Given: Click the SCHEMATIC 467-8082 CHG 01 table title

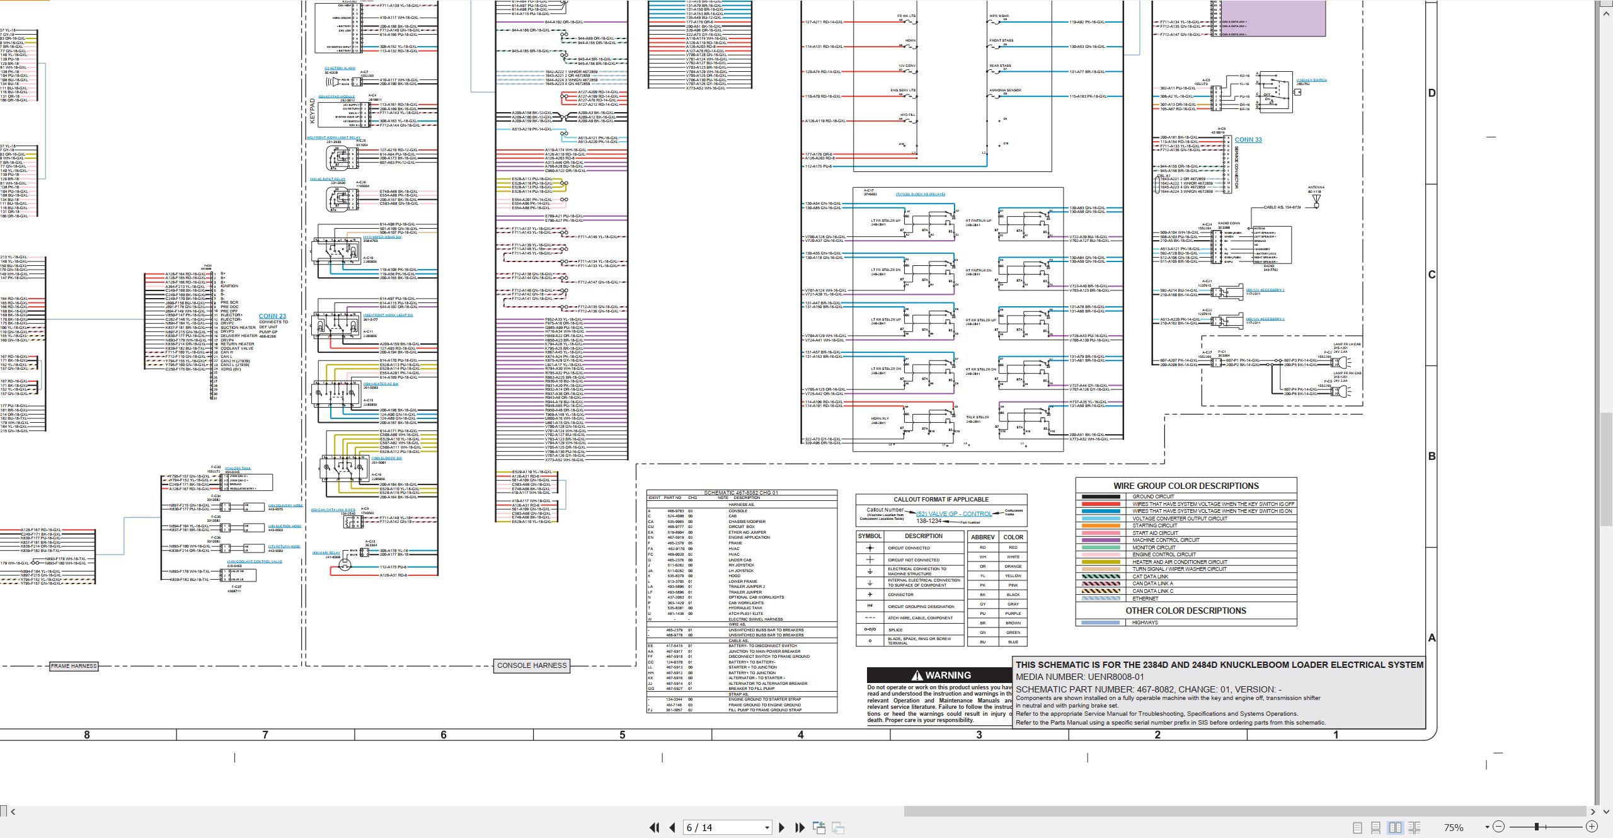Looking at the screenshot, I should point(741,493).
